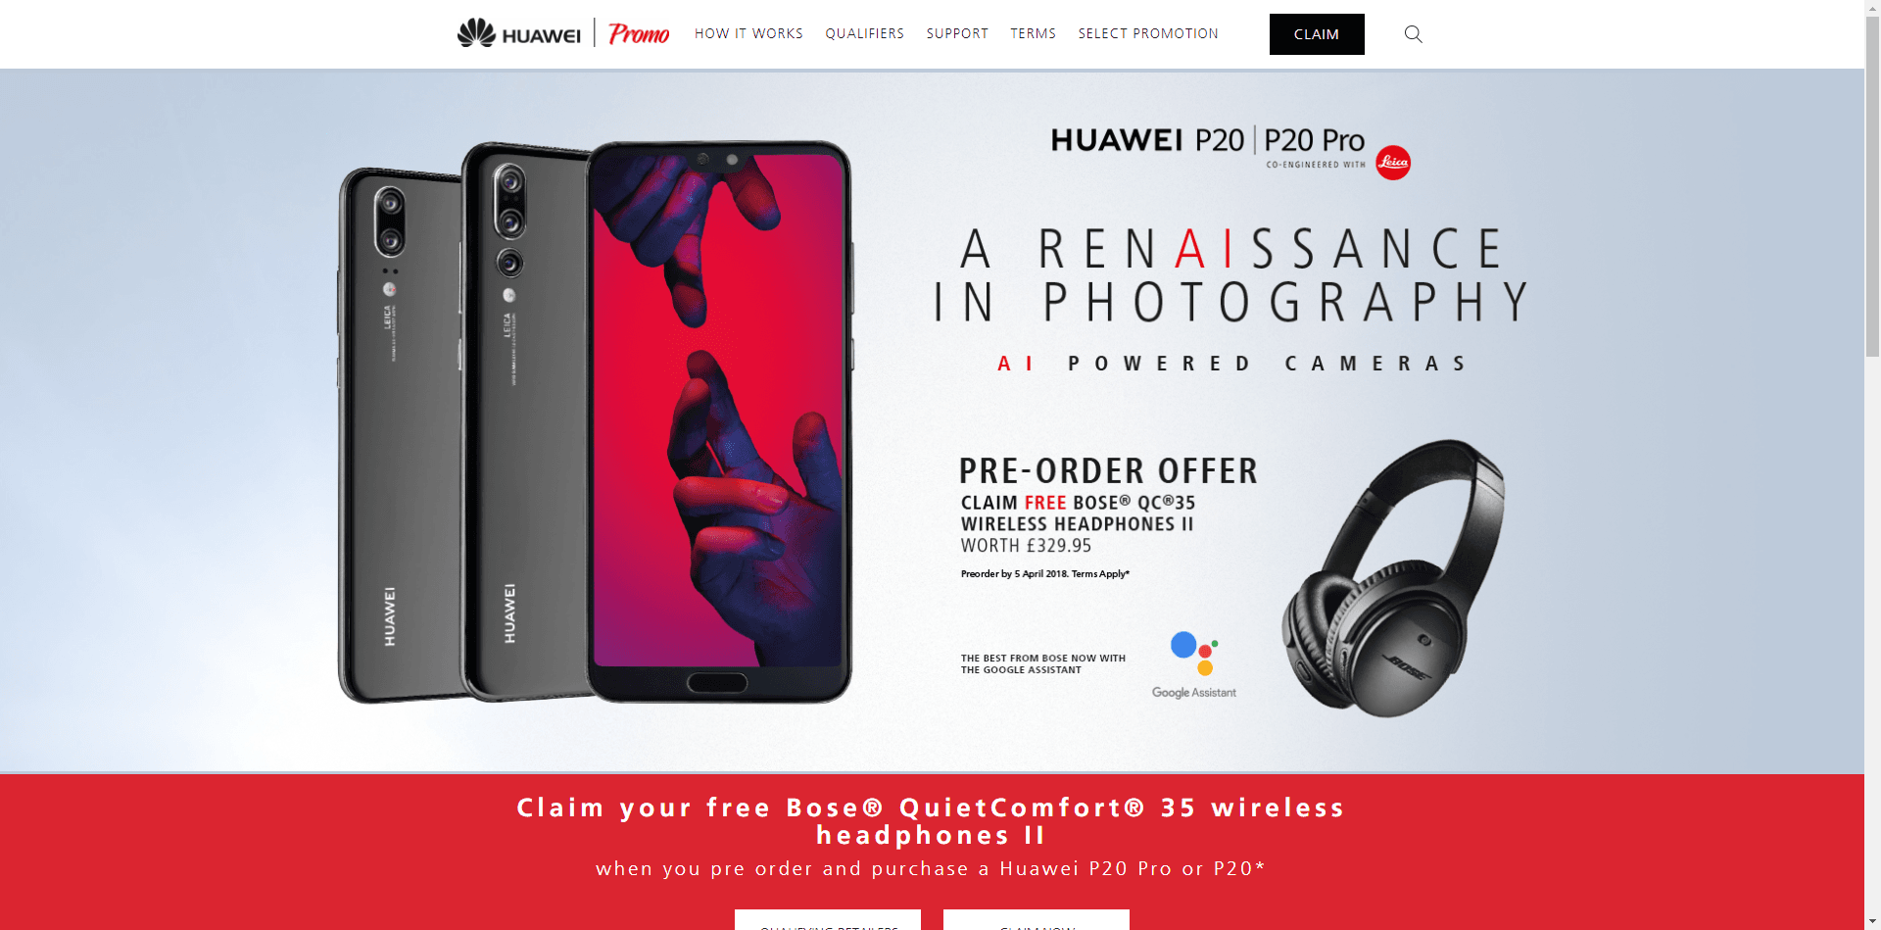Click the red Promo logo text

point(639,34)
